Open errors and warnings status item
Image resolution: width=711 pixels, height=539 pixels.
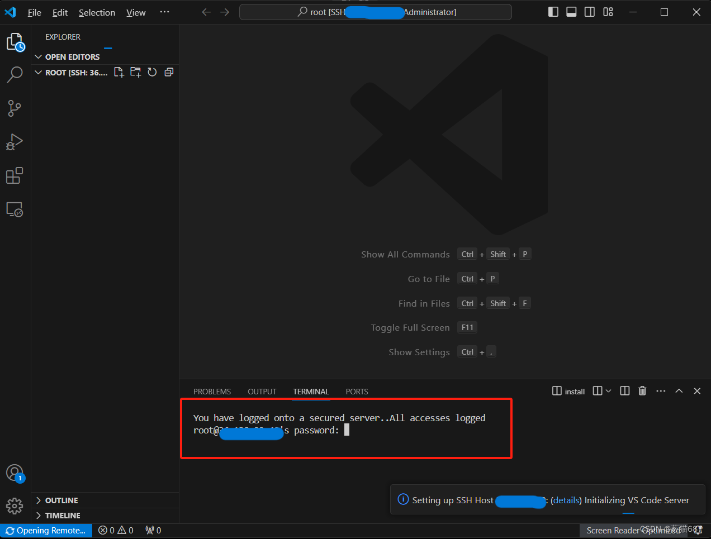tap(116, 531)
